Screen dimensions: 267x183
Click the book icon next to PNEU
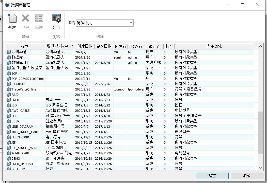point(9,100)
